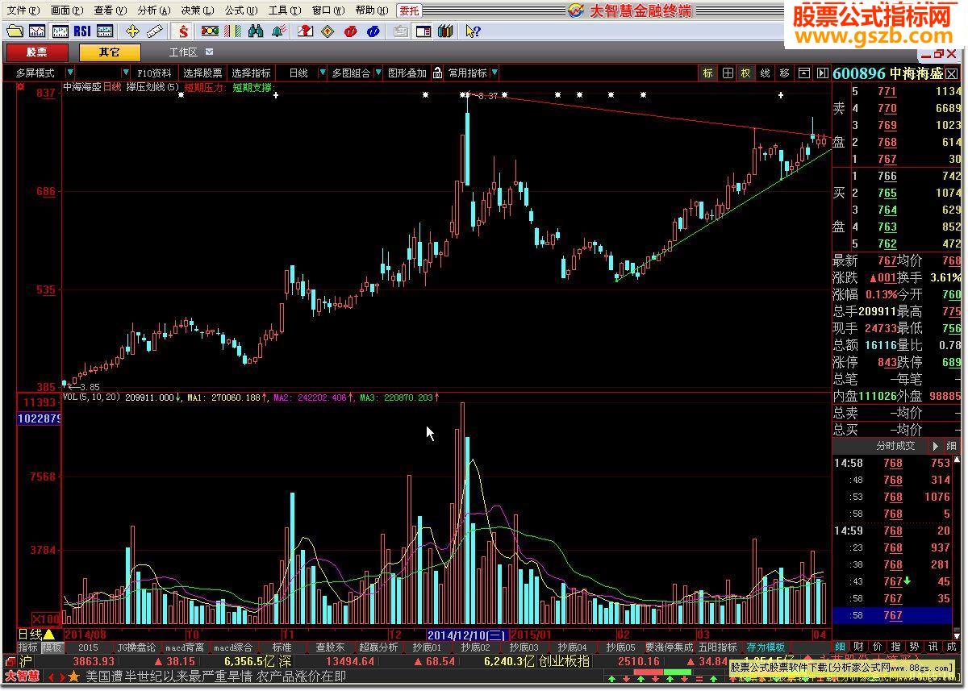
Task: Click the 选择股票 button
Action: coord(202,73)
